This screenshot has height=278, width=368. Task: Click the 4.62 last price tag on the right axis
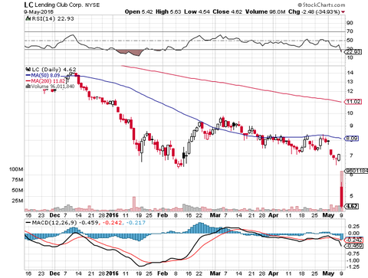pyautogui.click(x=352, y=206)
